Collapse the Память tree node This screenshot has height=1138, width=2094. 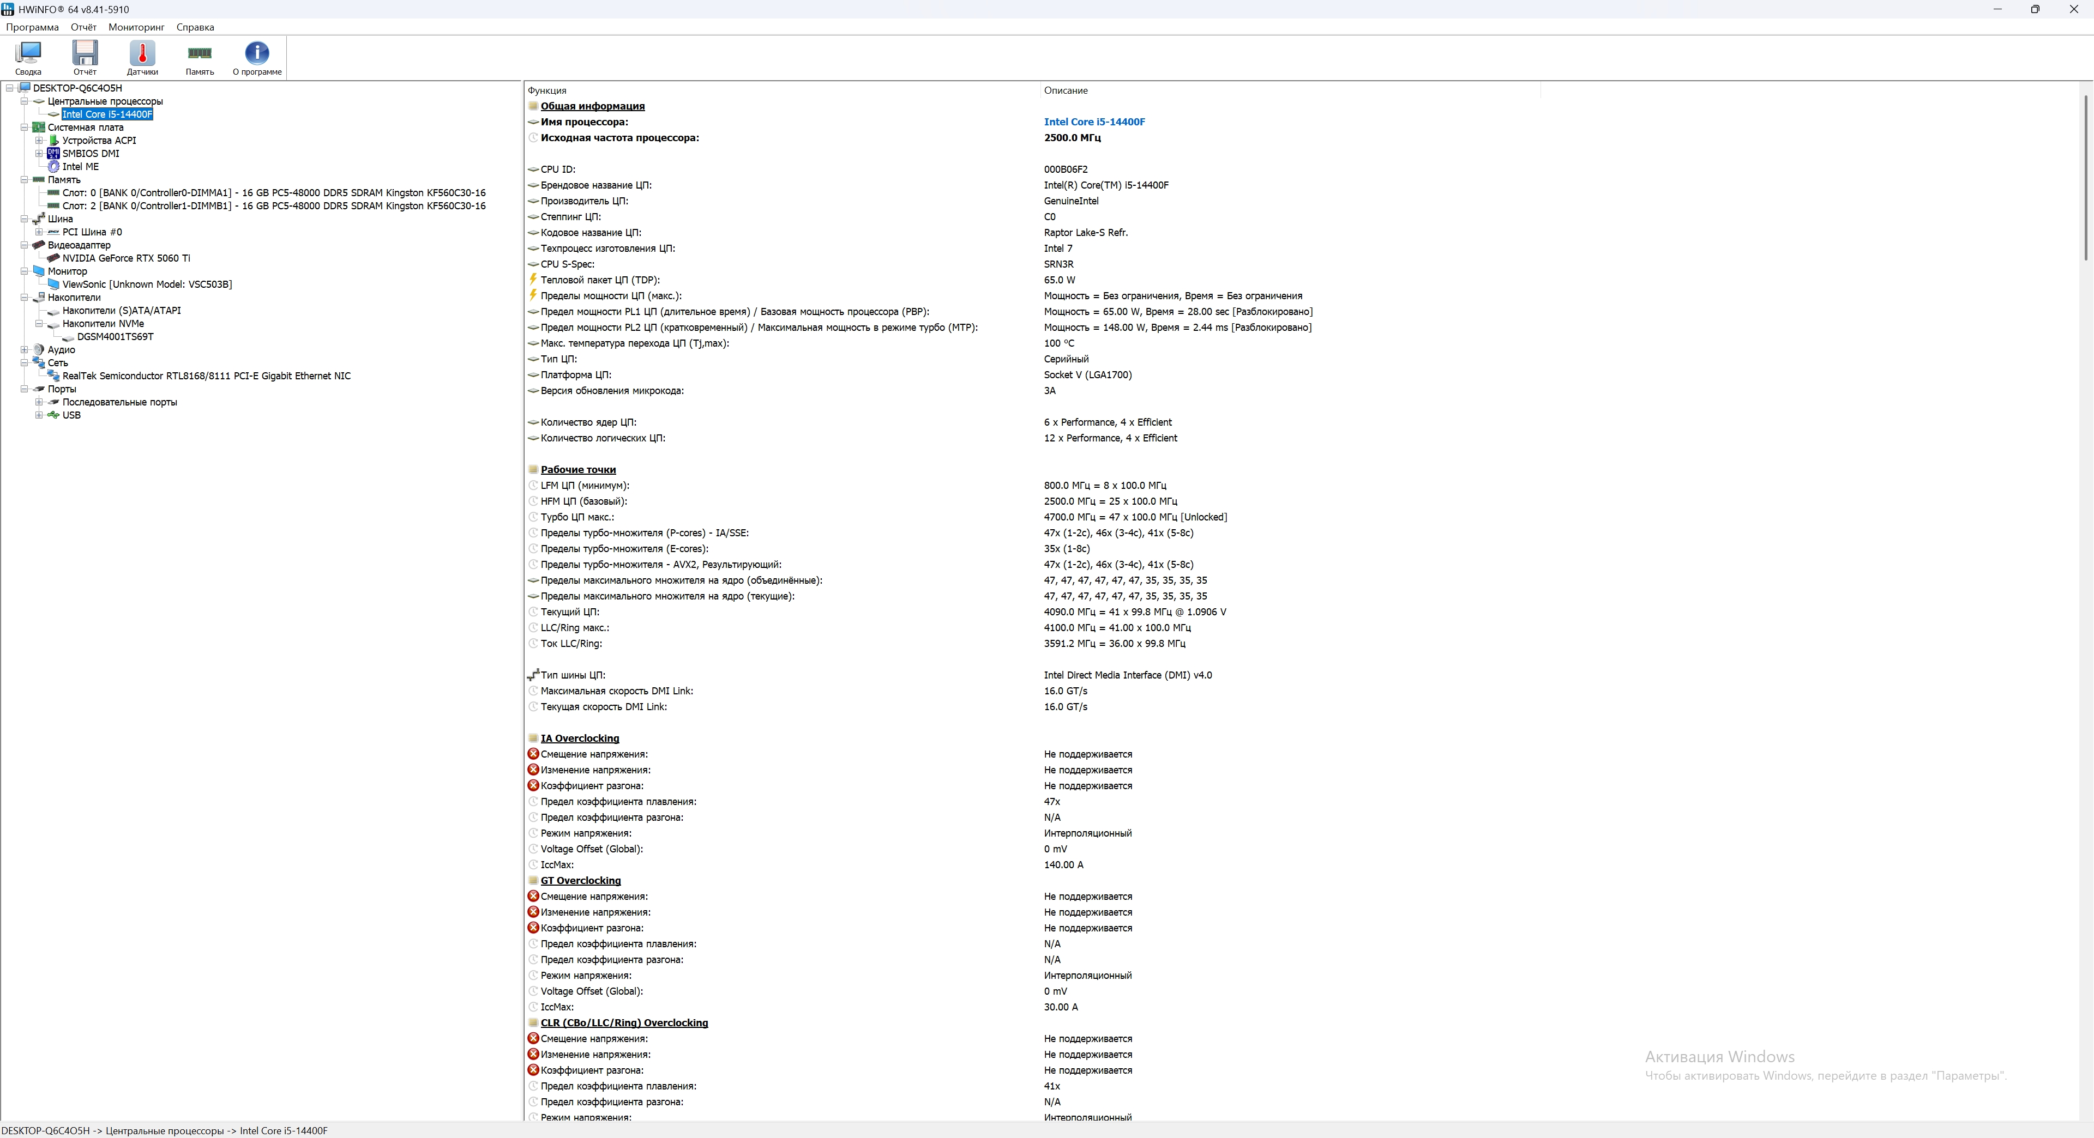click(x=25, y=179)
